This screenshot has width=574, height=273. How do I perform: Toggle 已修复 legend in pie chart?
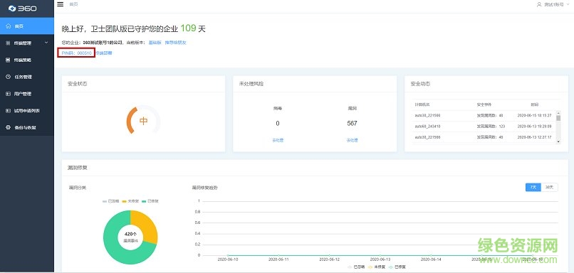(150, 201)
